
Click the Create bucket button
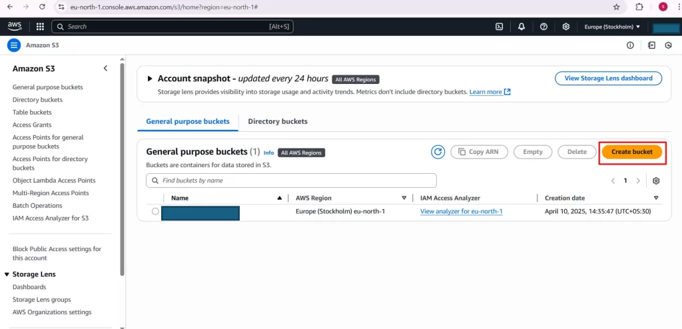pyautogui.click(x=632, y=152)
